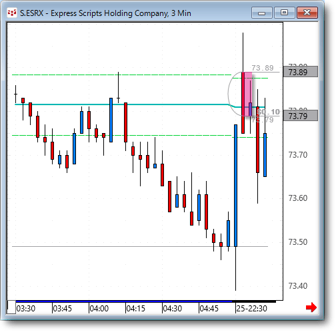Click the 25-22:30 time axis label
Screen dimensions: 336x332
tap(251, 308)
